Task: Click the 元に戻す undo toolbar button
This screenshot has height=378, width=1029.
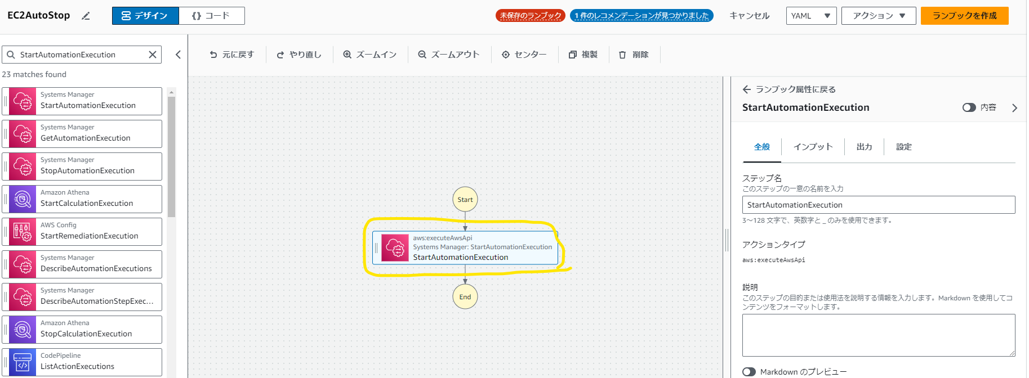Action: click(231, 55)
